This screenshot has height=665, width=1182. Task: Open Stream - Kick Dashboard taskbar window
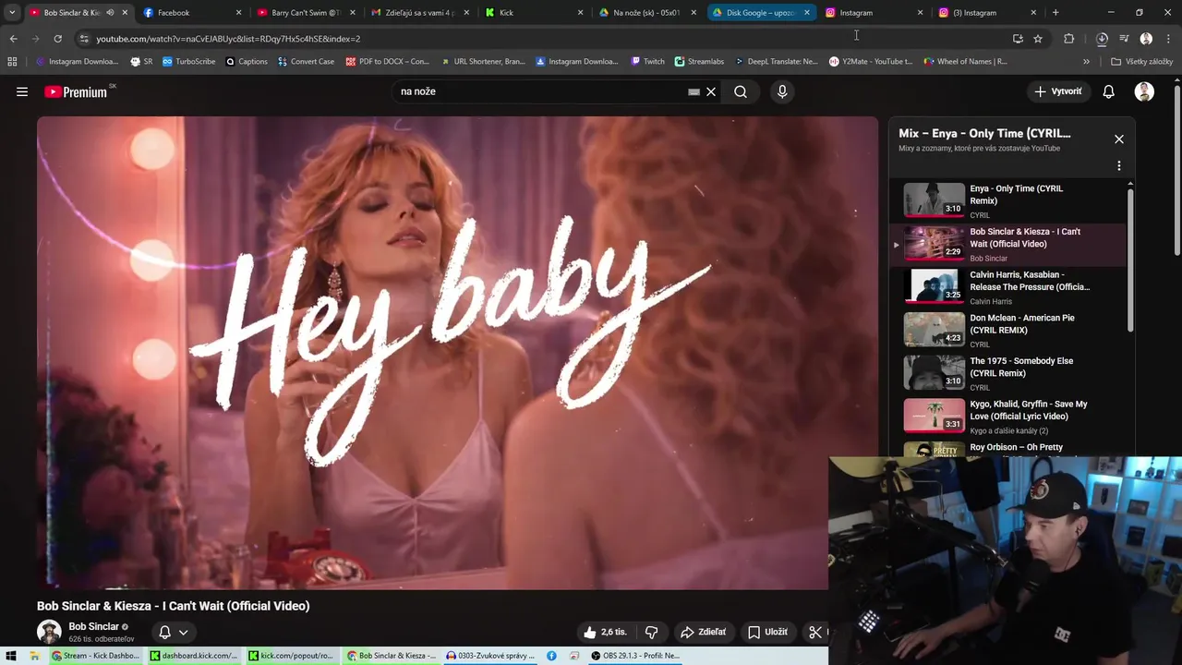pyautogui.click(x=96, y=656)
